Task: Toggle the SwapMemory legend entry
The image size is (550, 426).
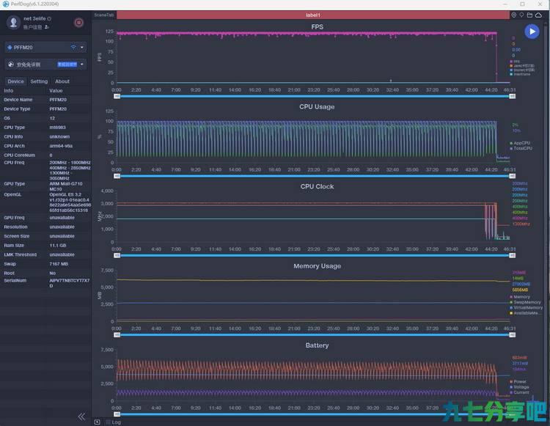Action: pos(525,302)
